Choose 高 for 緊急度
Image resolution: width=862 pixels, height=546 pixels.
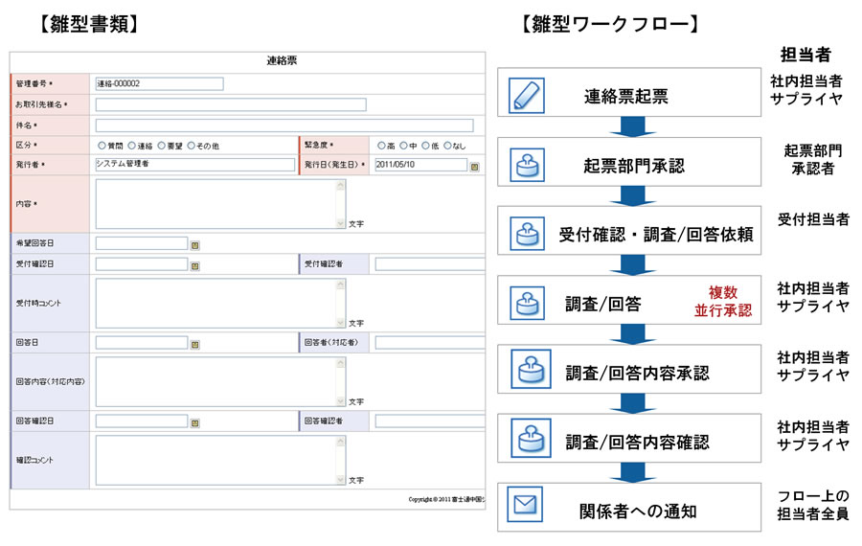coord(381,146)
